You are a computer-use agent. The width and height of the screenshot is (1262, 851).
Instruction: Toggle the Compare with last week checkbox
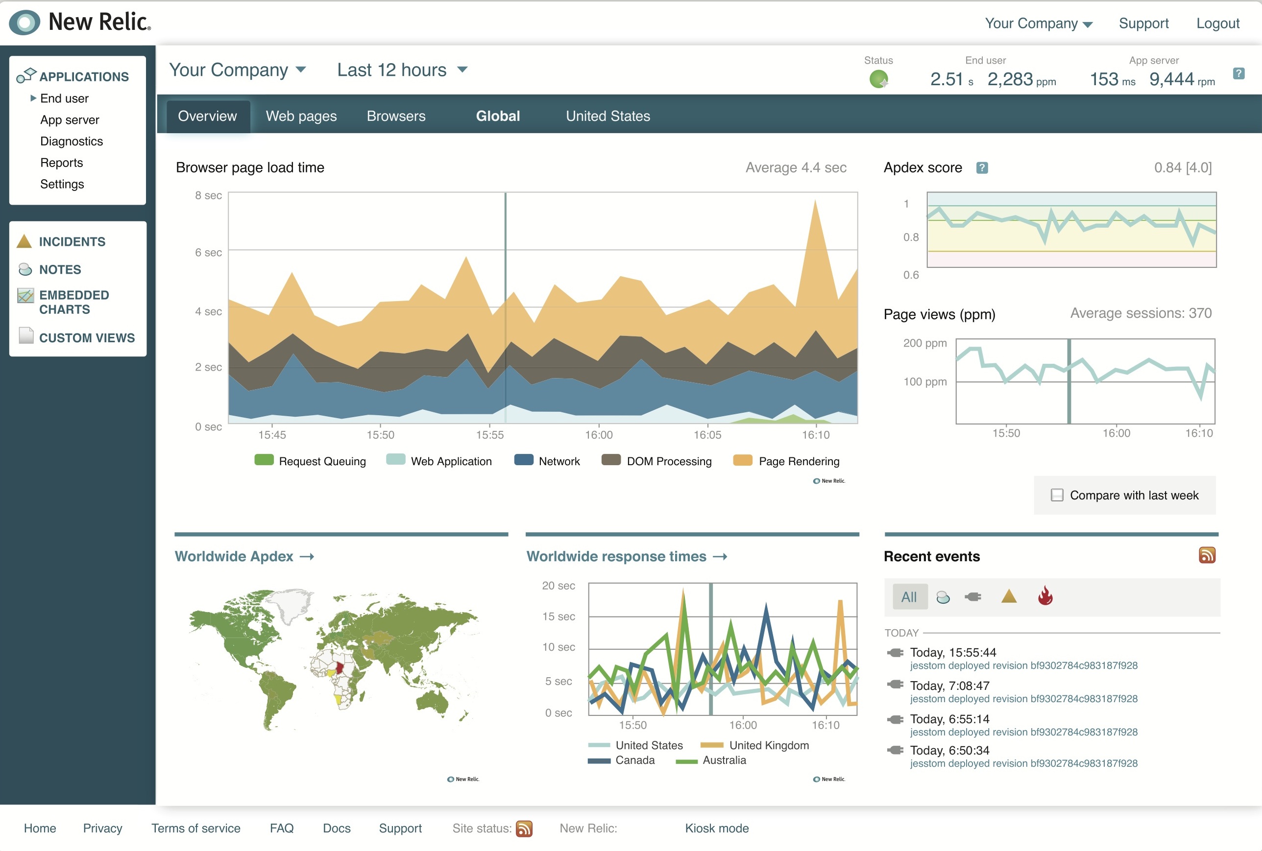point(1055,495)
